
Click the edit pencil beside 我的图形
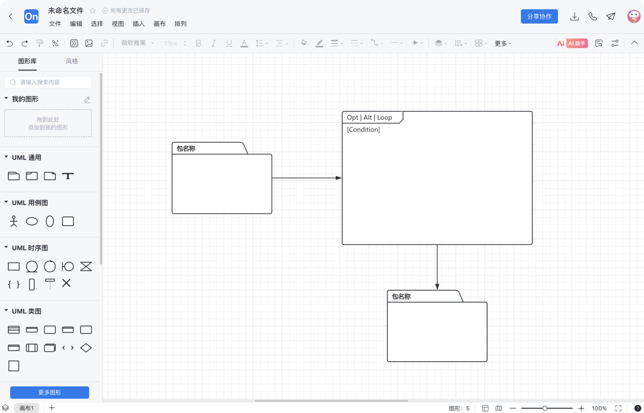coord(87,100)
